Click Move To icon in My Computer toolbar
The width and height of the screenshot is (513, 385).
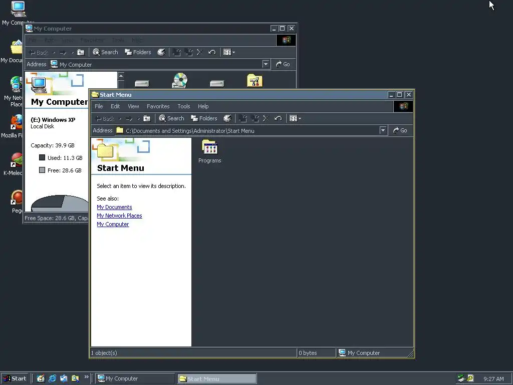177,52
